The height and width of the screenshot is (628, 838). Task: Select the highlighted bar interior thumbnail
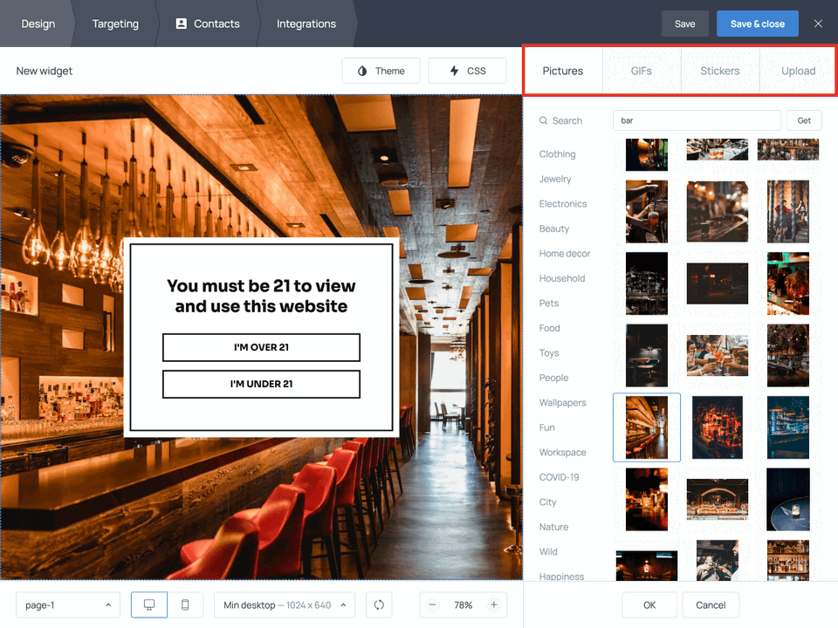647,427
